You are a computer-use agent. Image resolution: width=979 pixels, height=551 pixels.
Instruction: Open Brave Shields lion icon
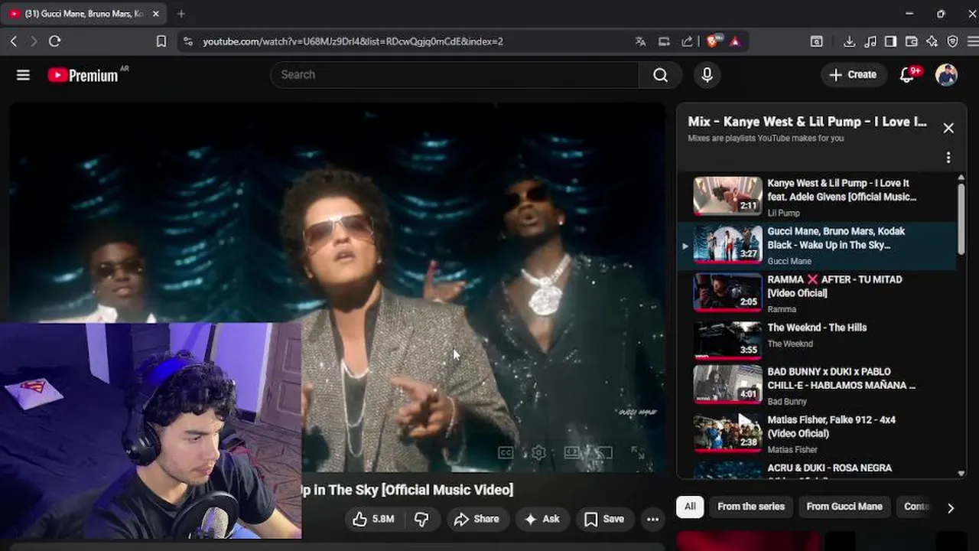pyautogui.click(x=713, y=41)
